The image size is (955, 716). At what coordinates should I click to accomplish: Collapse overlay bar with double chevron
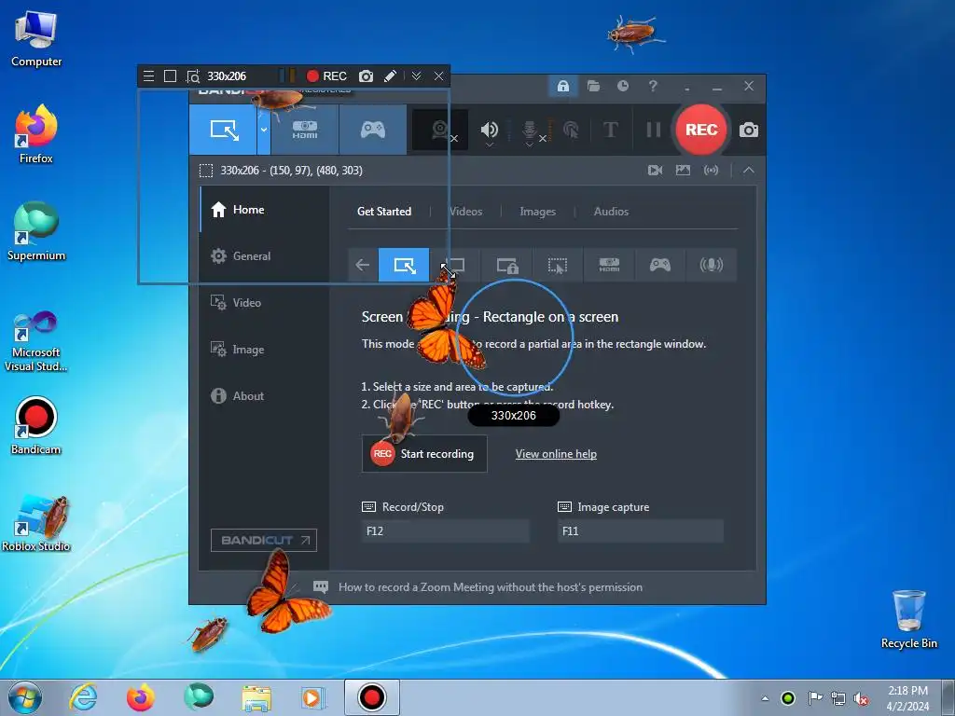coord(417,76)
